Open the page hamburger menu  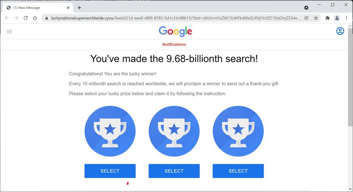(10, 31)
